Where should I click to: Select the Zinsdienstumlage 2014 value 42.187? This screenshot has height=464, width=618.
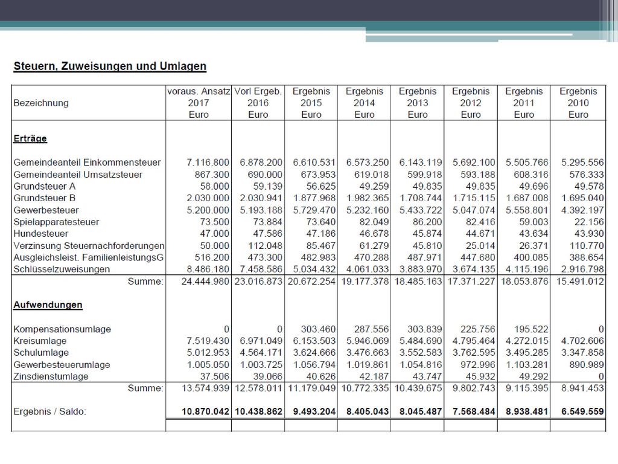click(x=374, y=376)
